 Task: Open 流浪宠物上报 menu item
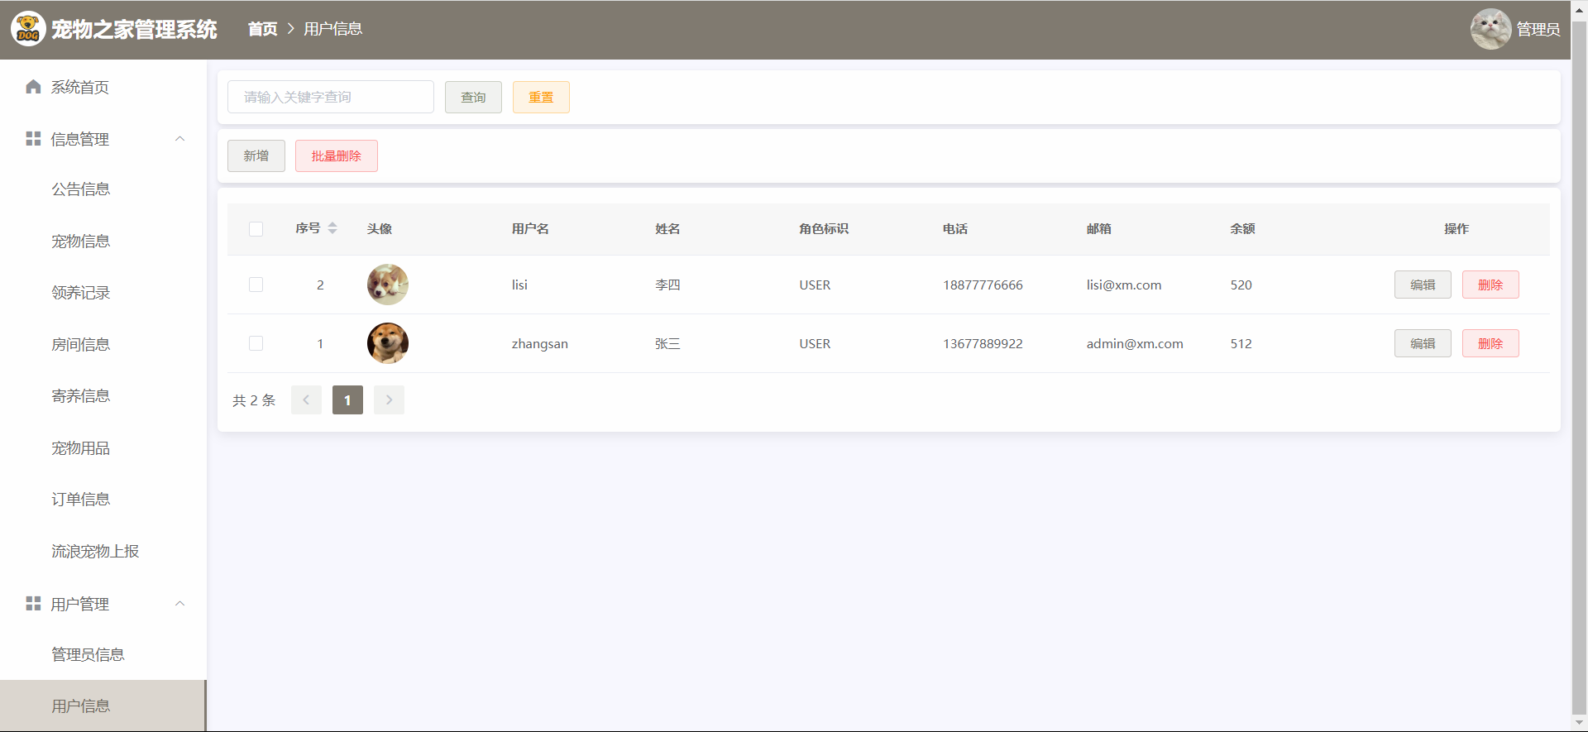click(x=103, y=552)
